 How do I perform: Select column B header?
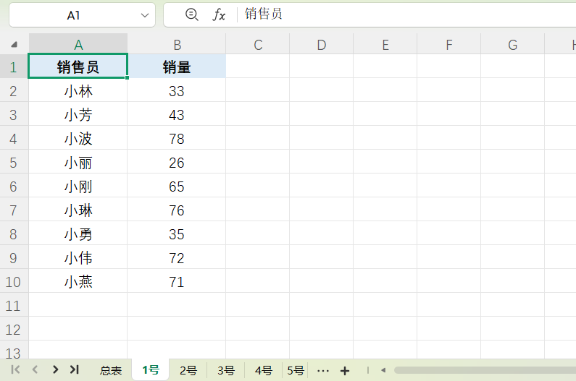[x=177, y=45]
